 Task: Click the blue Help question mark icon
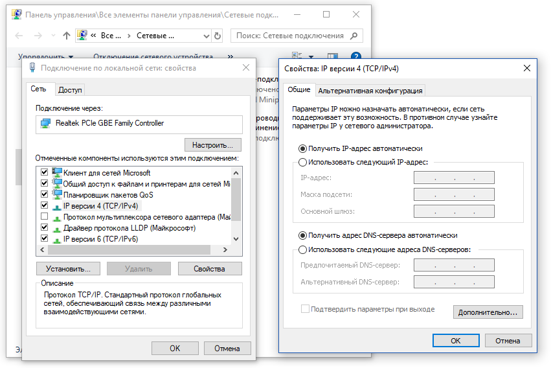pyautogui.click(x=355, y=57)
